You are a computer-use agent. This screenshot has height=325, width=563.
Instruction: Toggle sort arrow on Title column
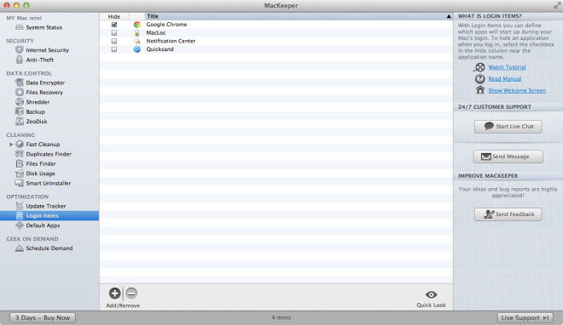tap(449, 16)
